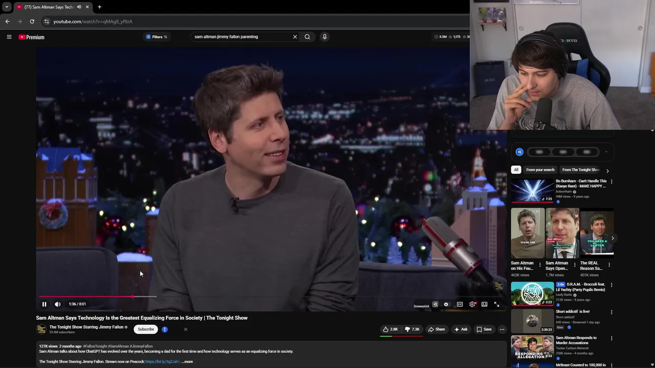Like the video (2.8K)
Image resolution: width=655 pixels, height=368 pixels.
point(390,329)
